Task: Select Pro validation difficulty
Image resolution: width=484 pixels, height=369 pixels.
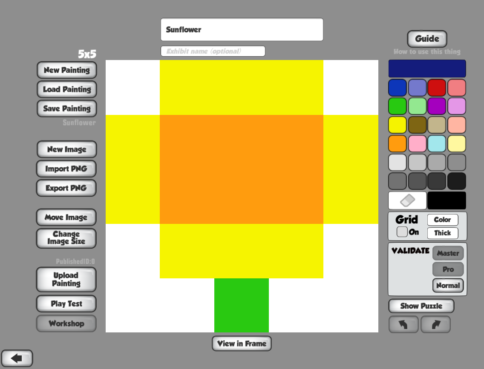Action: [448, 269]
